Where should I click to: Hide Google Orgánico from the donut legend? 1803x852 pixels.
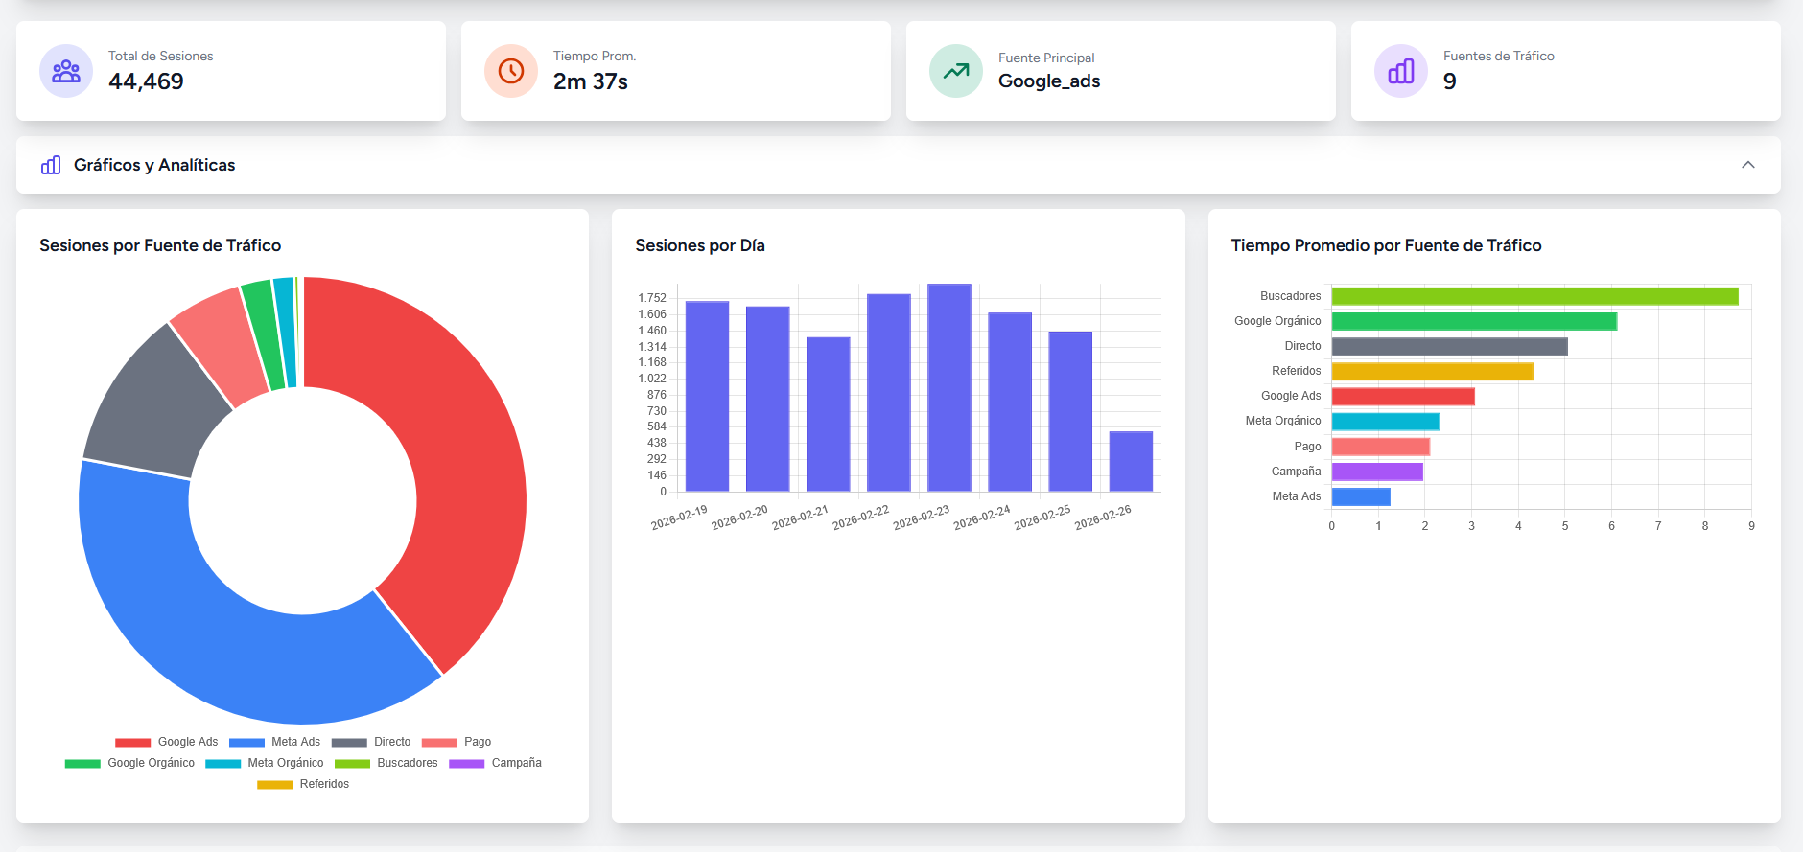tap(130, 763)
